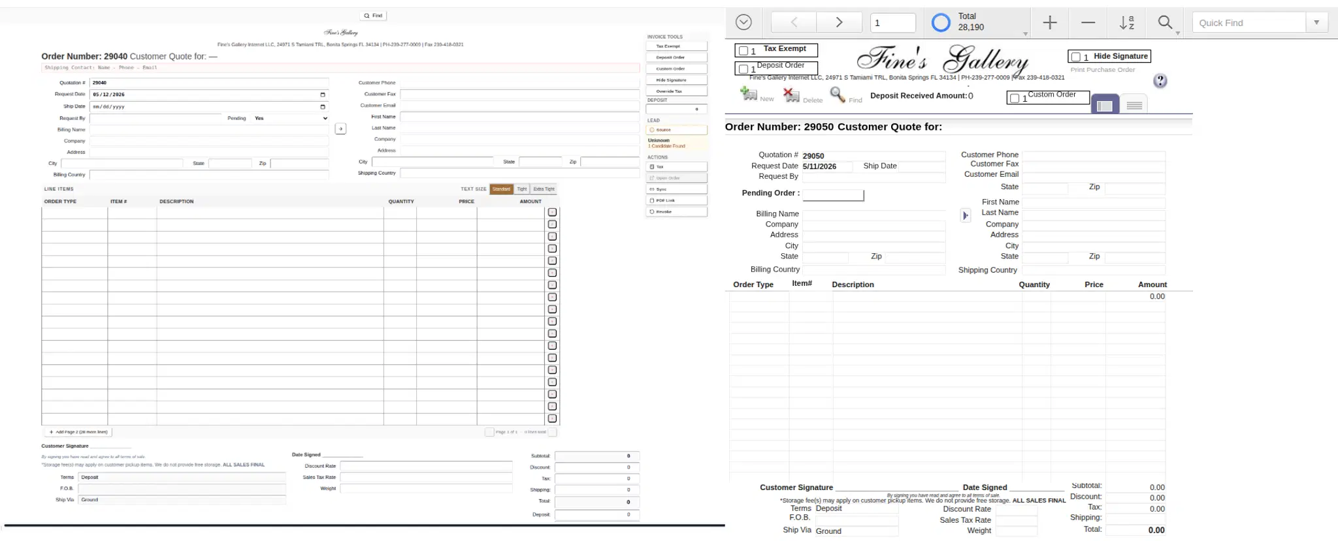
Task: Tick the Deposit Order checkbox in FileMaker
Action: click(x=743, y=69)
